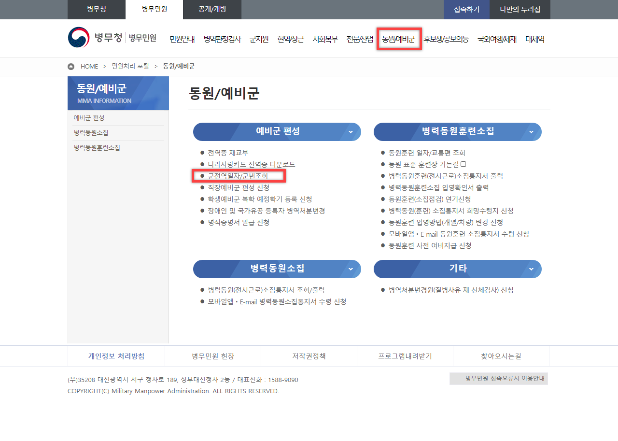
Task: Open 병역처분변경원(질병사유 재 신체검사) 신청
Action: point(451,290)
